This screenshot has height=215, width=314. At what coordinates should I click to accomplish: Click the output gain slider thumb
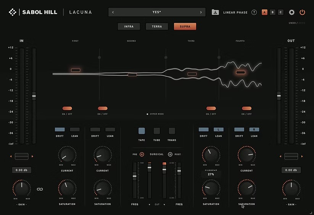pyautogui.click(x=279, y=95)
